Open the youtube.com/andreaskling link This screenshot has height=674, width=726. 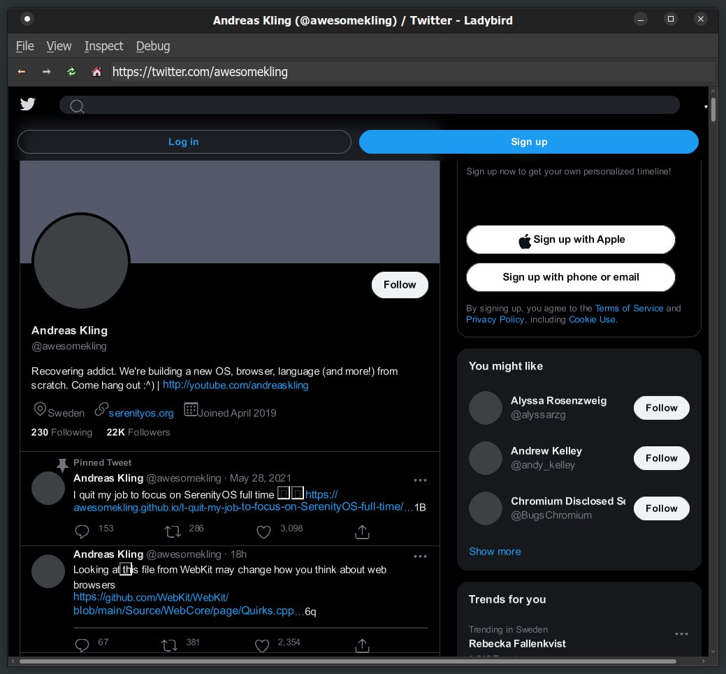pos(235,385)
